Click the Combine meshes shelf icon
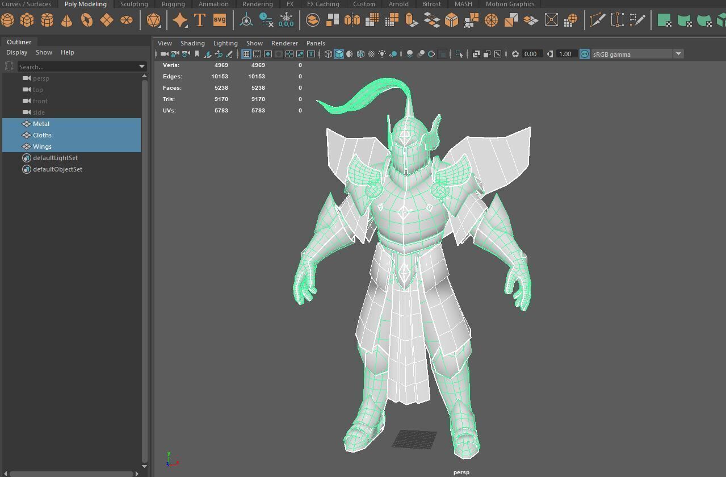Viewport: 726px width, 477px height. tap(313, 20)
